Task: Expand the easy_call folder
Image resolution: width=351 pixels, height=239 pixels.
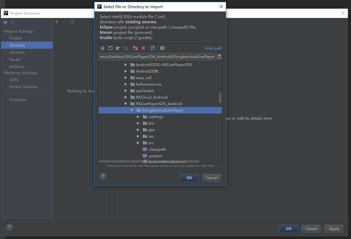Action: pyautogui.click(x=125, y=77)
